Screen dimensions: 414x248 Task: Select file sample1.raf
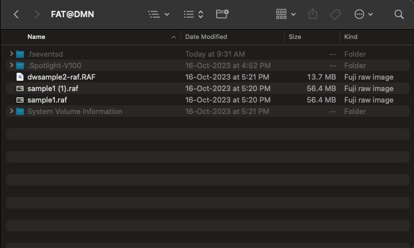pyautogui.click(x=47, y=100)
